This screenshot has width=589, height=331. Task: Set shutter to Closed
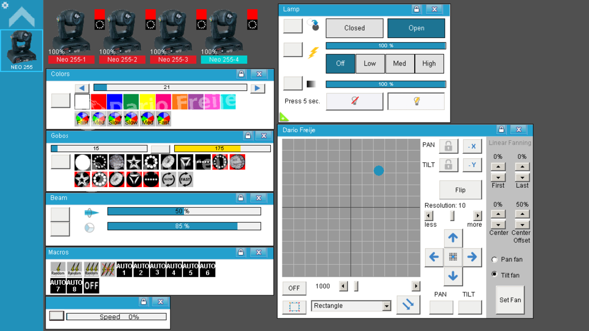pos(354,28)
